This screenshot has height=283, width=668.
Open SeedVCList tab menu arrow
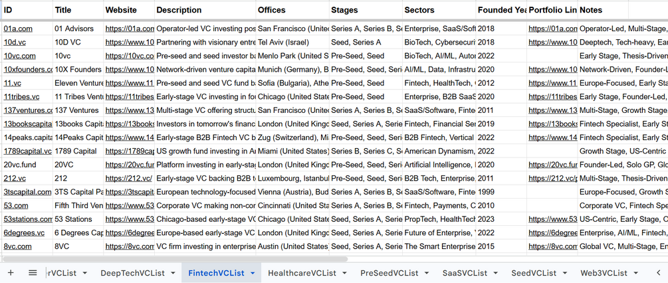pos(564,273)
